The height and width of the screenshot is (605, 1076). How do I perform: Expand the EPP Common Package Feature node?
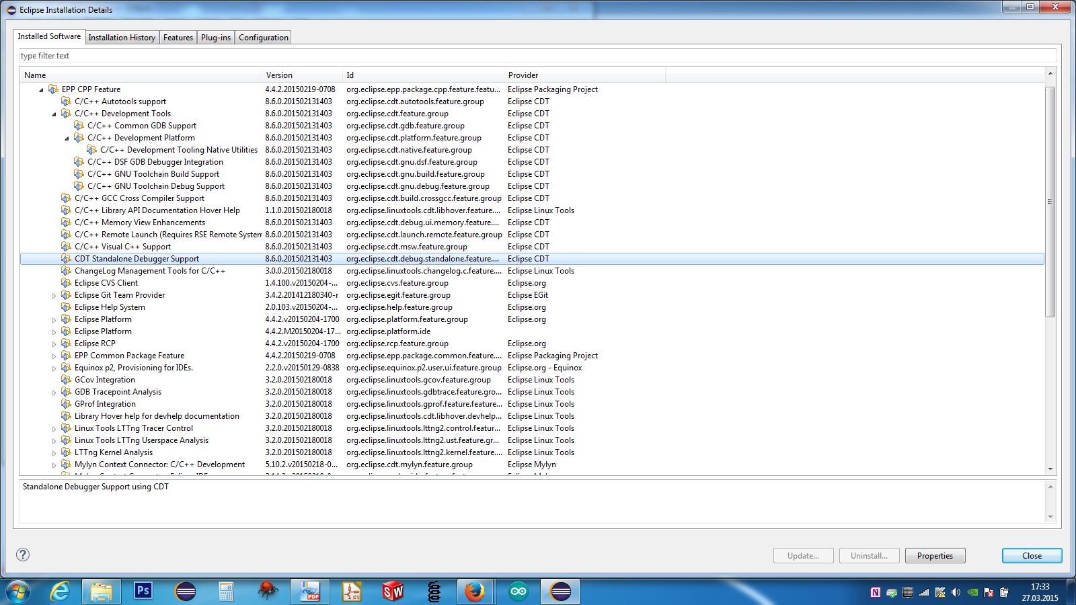(x=54, y=356)
